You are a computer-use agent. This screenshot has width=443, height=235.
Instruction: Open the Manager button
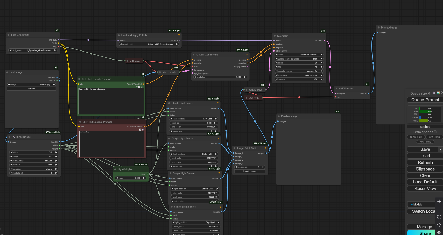(425, 227)
